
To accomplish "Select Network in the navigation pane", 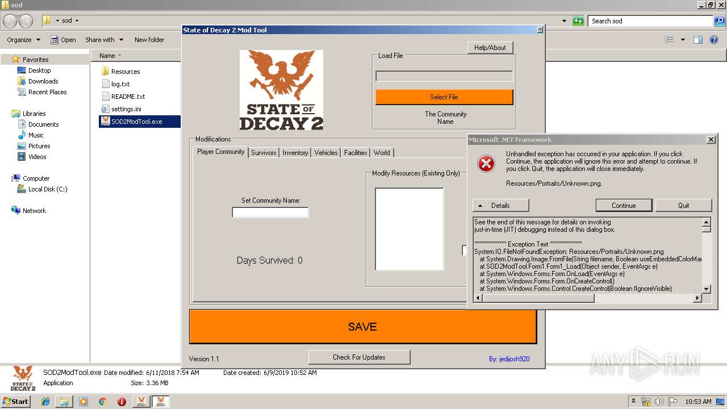I will tap(34, 211).
